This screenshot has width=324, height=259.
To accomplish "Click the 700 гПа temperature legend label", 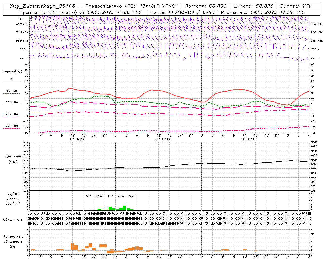I will tap(12, 114).
